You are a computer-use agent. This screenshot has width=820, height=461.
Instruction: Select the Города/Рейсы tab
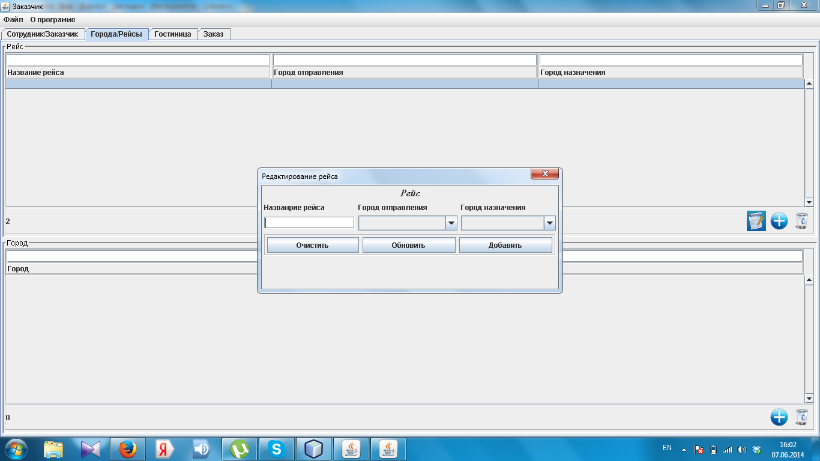(116, 34)
